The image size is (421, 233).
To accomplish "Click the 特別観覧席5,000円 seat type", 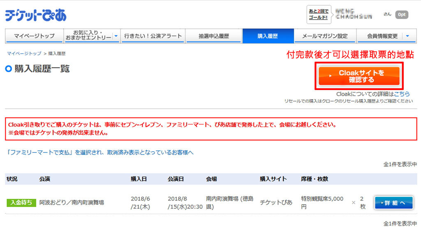I will point(322,203).
